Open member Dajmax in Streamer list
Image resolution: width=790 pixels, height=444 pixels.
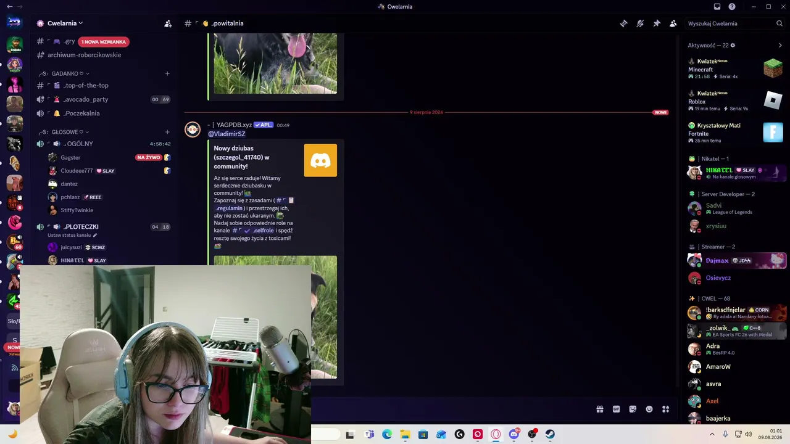point(737,260)
